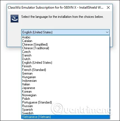120x121 pixels.
Task: Choose Korean in the list
Action: click(x=65, y=92)
